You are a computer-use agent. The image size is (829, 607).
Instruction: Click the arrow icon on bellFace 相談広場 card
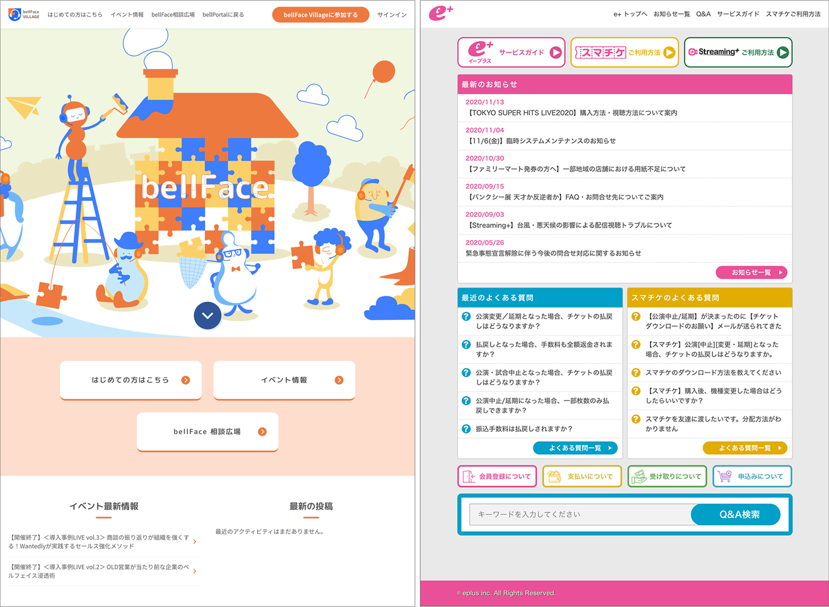click(x=262, y=431)
